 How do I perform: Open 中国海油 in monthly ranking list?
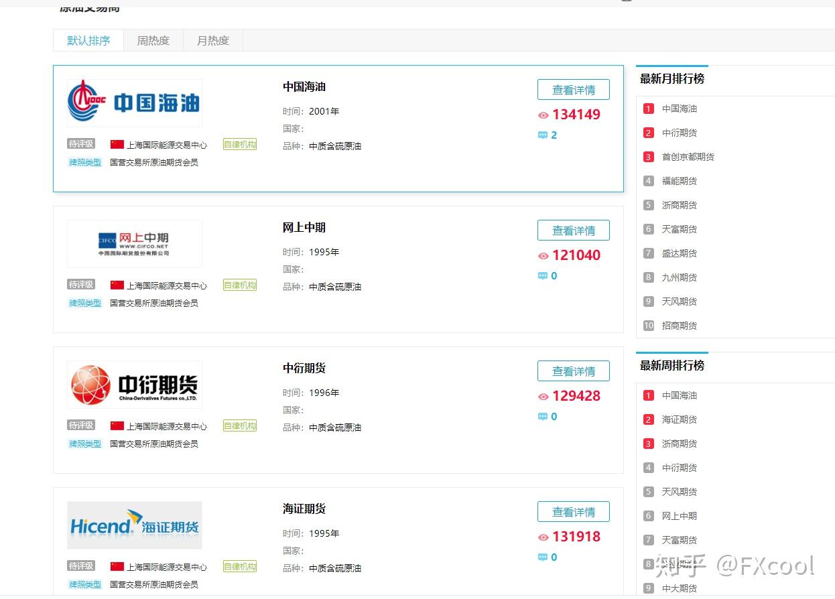coord(680,109)
